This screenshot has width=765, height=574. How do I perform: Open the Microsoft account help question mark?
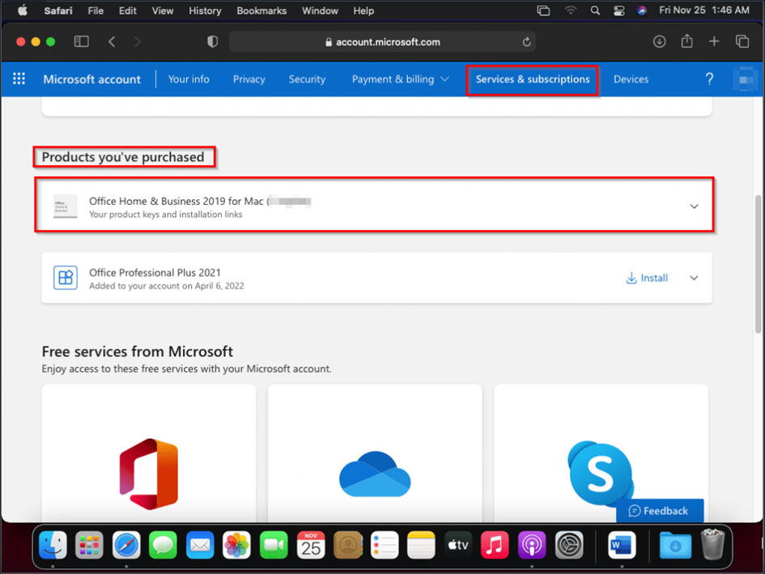click(x=709, y=79)
